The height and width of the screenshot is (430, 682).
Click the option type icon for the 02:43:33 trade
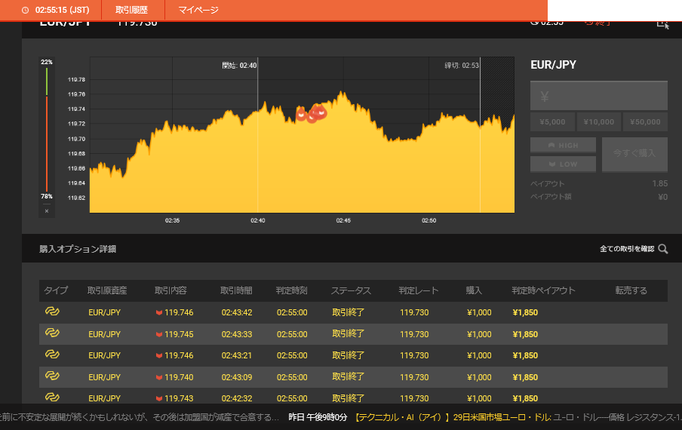point(53,333)
